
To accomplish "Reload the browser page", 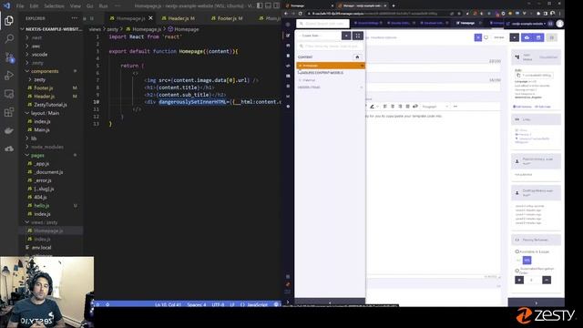I will tap(300, 14).
